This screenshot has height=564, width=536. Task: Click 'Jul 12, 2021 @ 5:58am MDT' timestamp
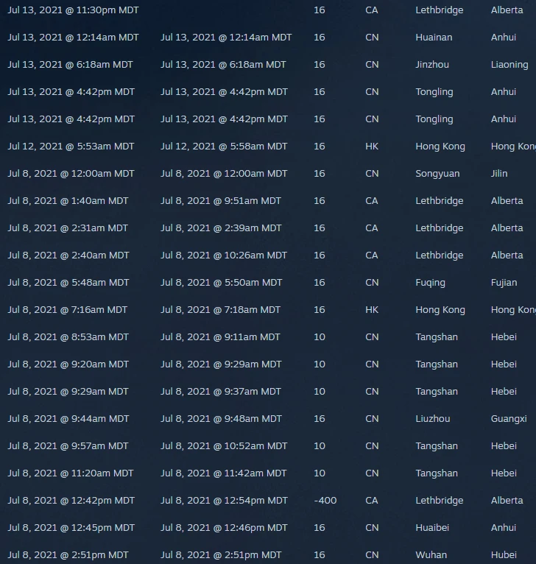224,147
